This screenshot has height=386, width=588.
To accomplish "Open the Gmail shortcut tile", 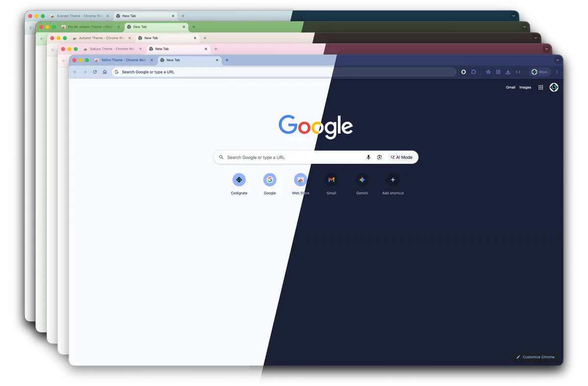I will (331, 180).
